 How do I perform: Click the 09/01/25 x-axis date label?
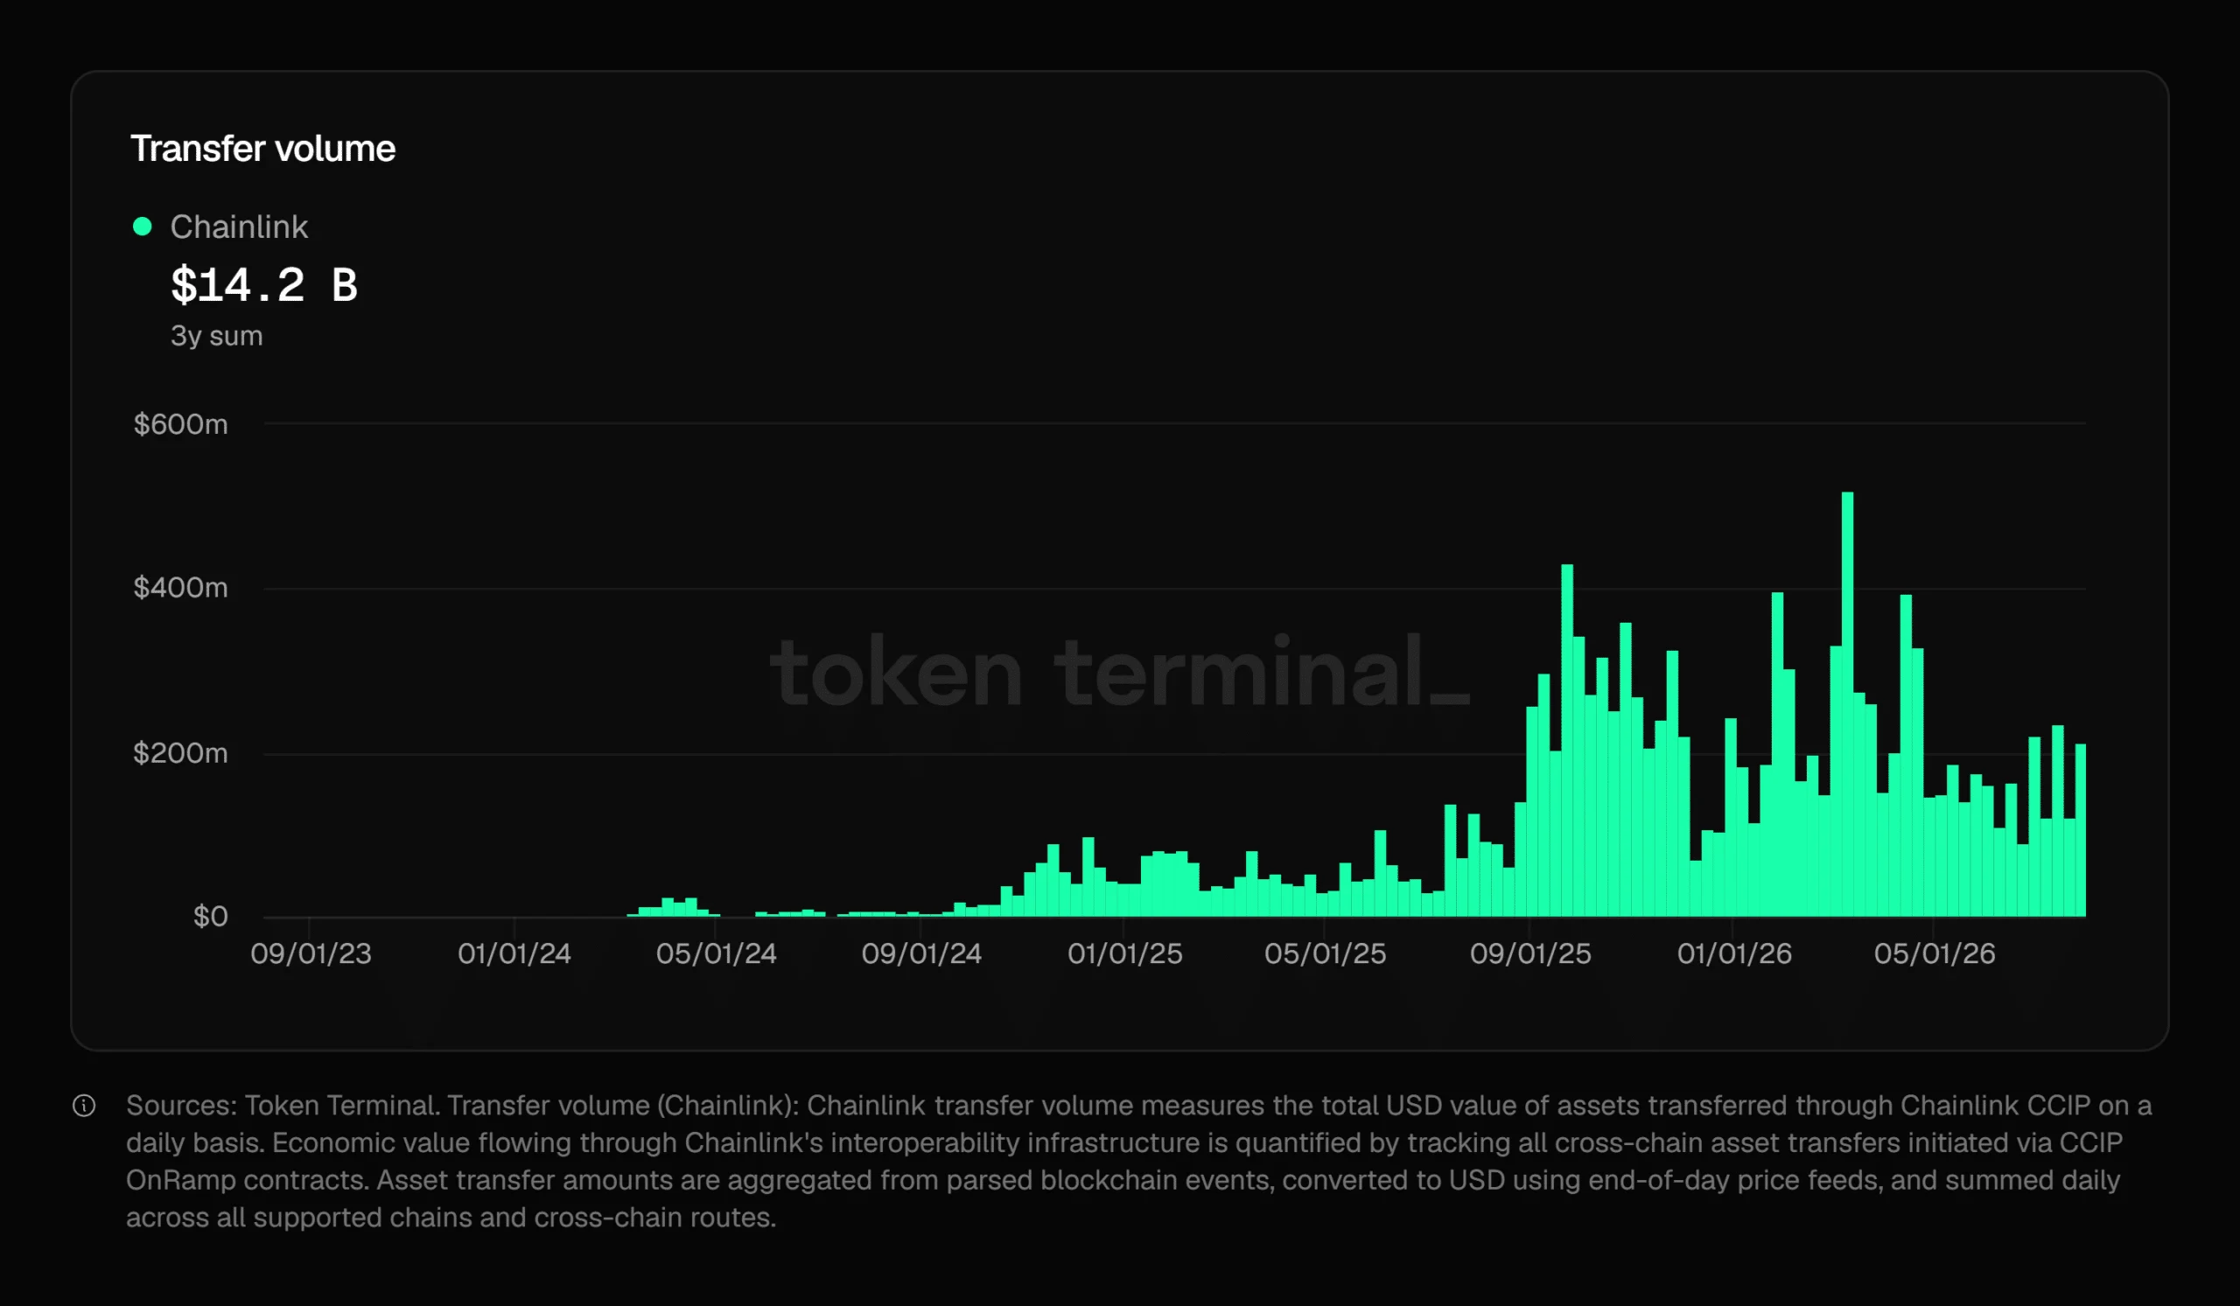pyautogui.click(x=1530, y=953)
